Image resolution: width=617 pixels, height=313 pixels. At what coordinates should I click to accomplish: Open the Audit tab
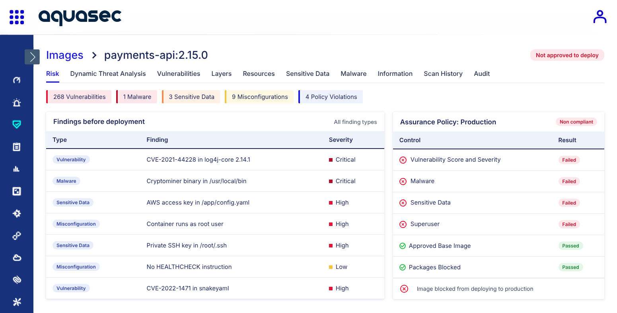[x=482, y=74]
